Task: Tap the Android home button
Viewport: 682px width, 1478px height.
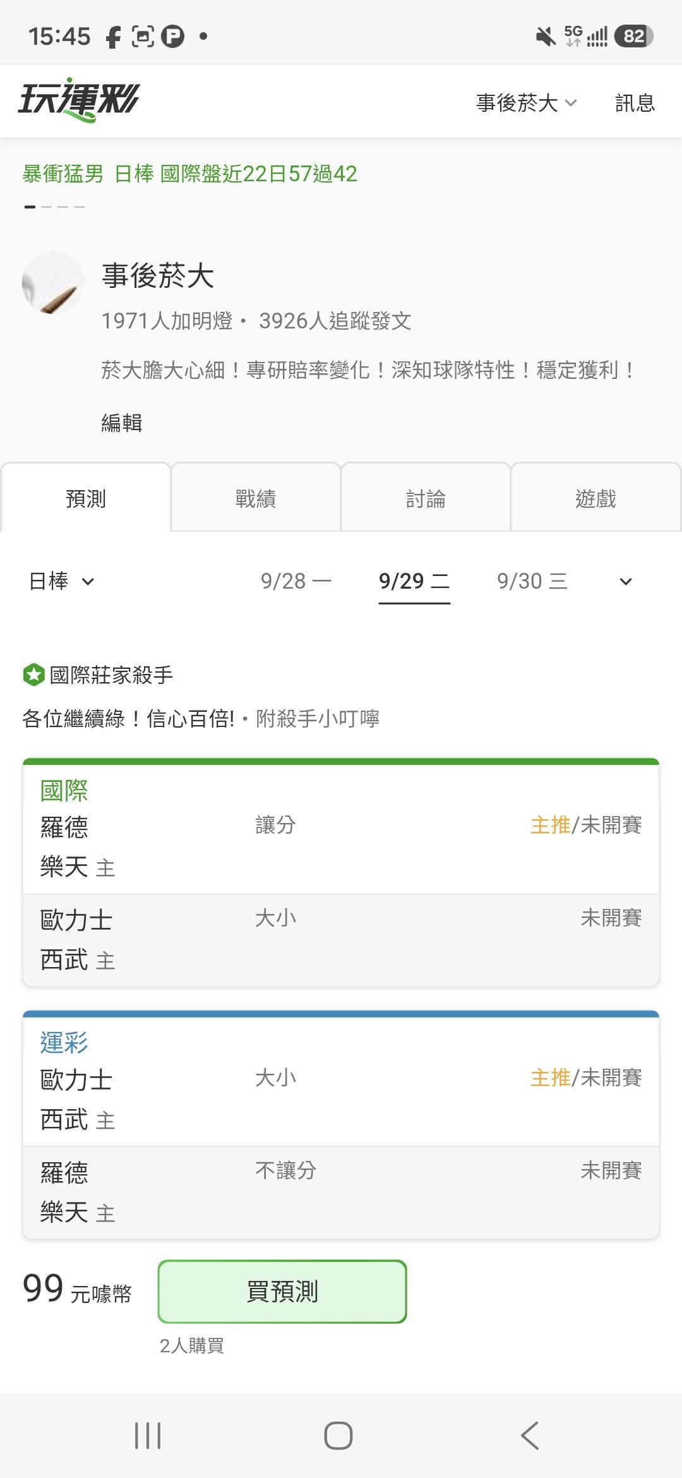Action: [338, 1436]
